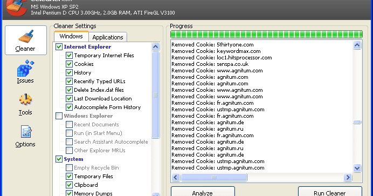
Task: Select log line 'Removed Cookie: senspa.co.uk'
Action: [x=210, y=64]
